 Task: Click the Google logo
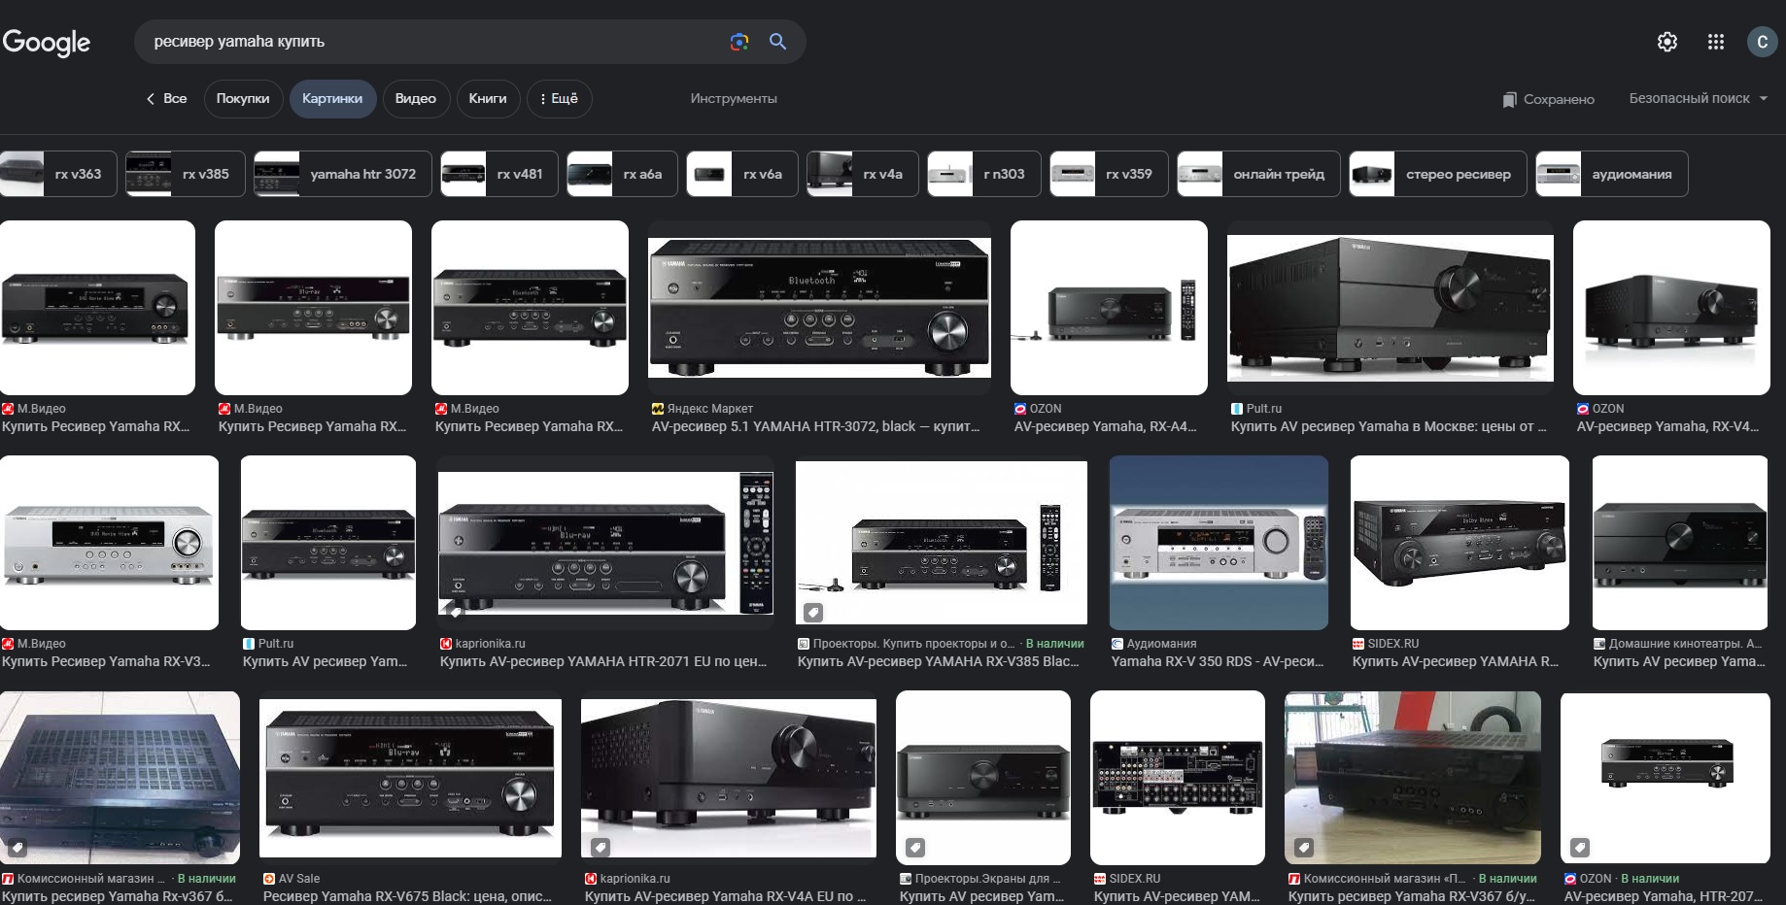tap(47, 43)
